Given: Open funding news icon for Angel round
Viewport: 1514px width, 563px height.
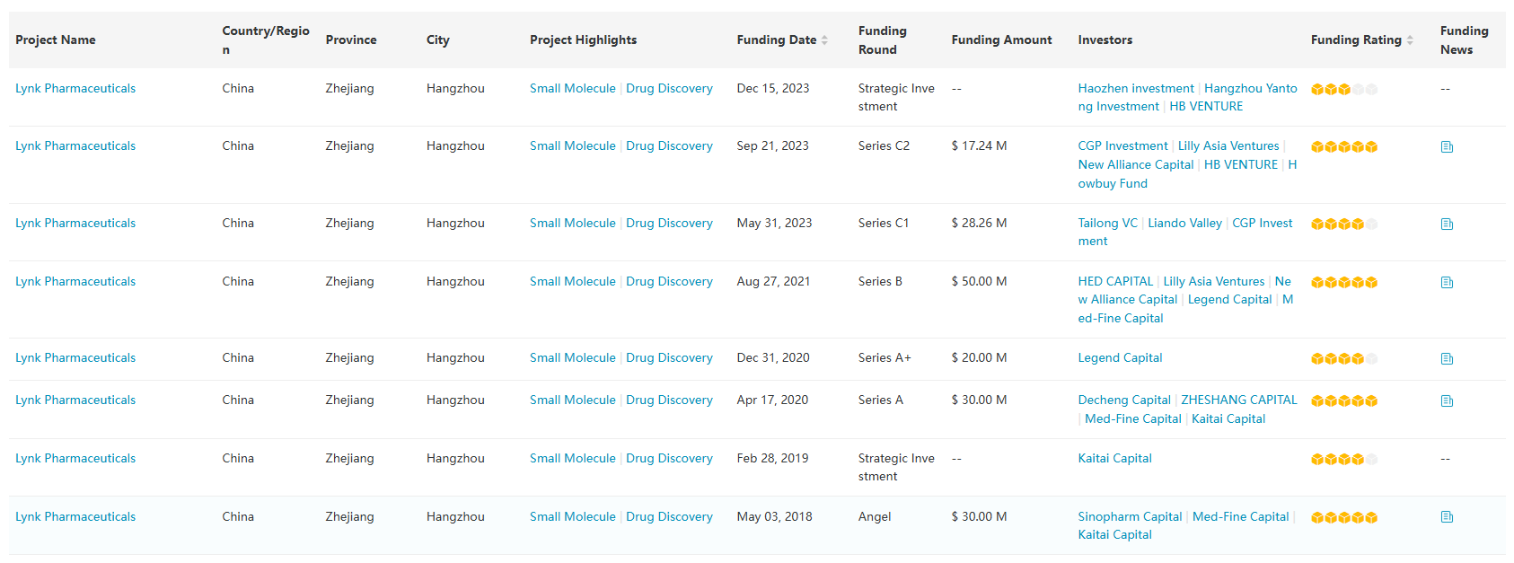Looking at the screenshot, I should (1446, 517).
